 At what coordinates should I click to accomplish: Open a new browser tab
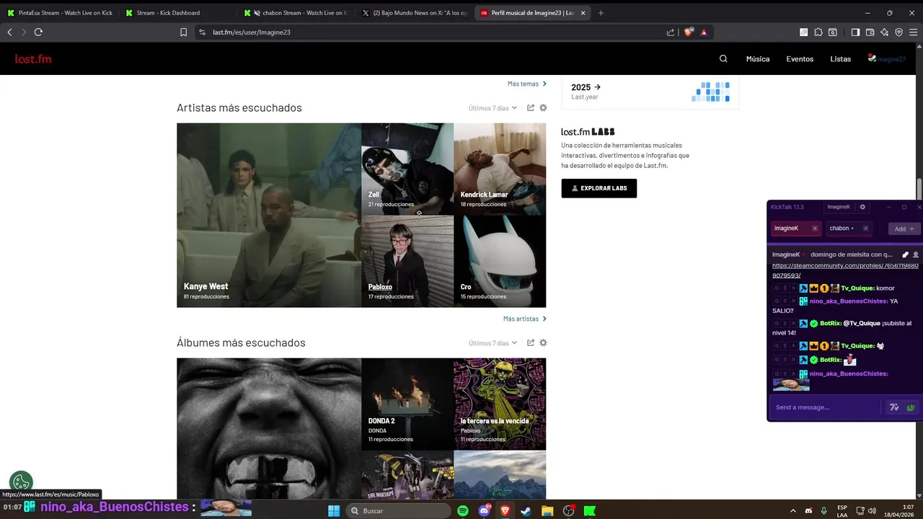click(601, 13)
